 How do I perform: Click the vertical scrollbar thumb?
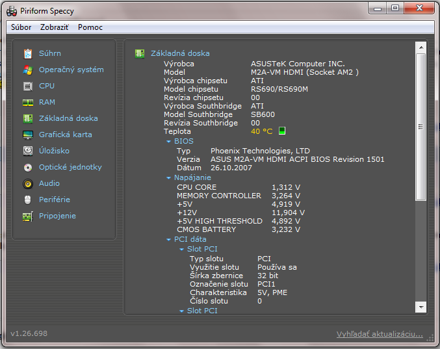point(421,127)
